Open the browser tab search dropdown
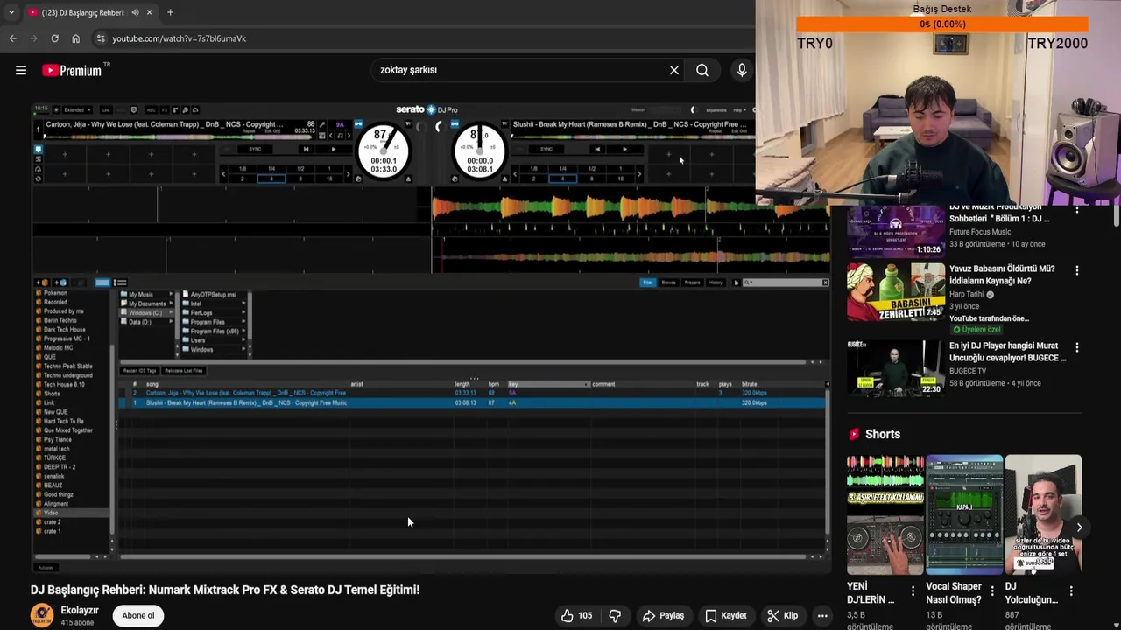Viewport: 1121px width, 630px height. point(11,12)
